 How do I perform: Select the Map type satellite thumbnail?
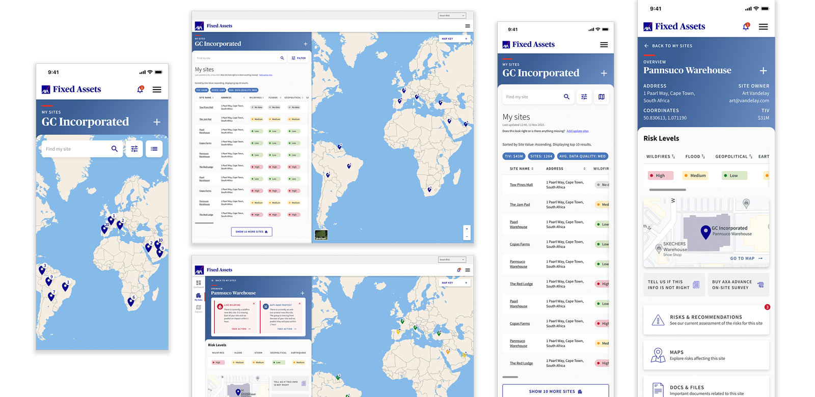321,235
